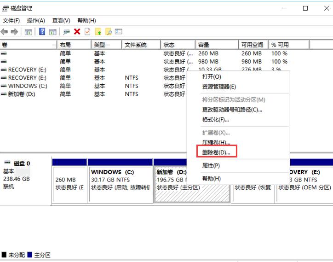
Task: Choose 打开(O) from the context menu
Action: 238,77
